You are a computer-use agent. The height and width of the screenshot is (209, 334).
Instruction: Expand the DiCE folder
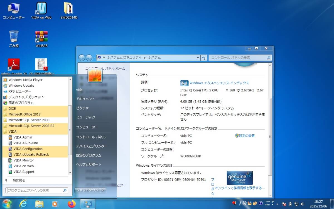(35, 109)
